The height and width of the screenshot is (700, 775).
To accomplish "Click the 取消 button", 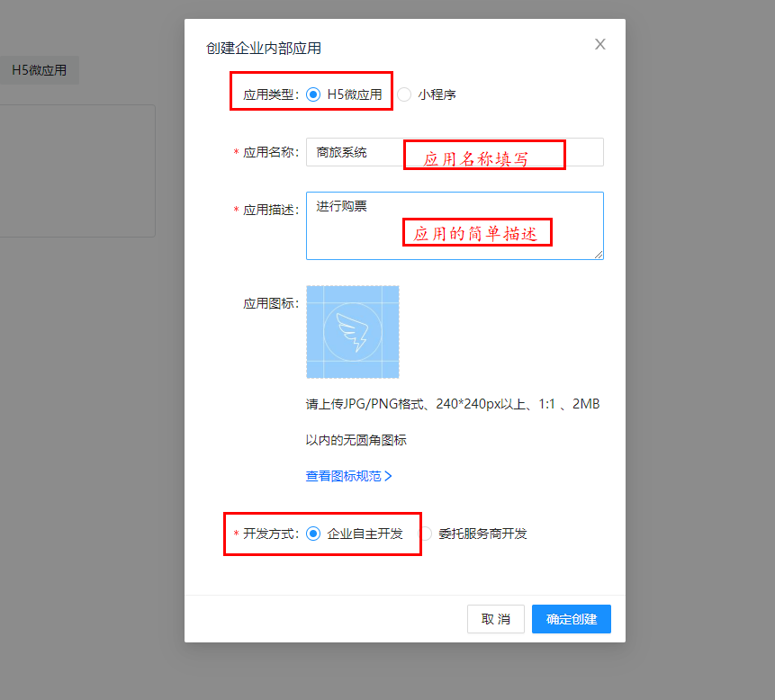I will pos(496,619).
